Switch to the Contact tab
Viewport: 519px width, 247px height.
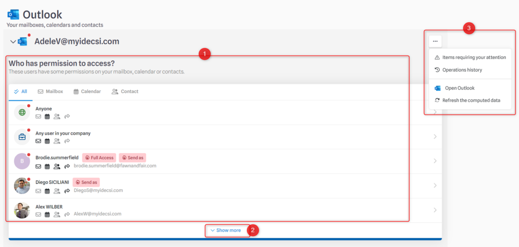[x=125, y=91]
